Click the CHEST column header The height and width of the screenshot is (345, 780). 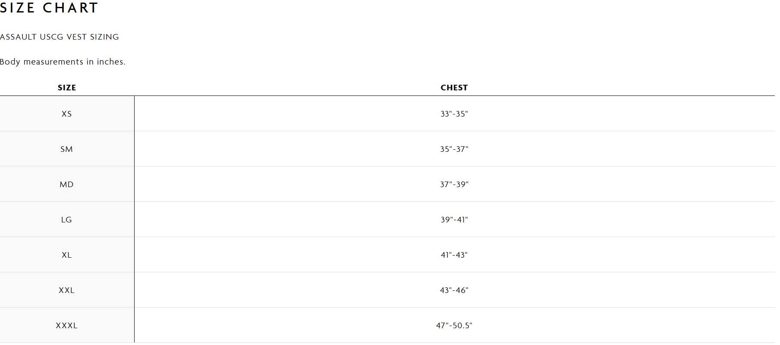click(x=454, y=88)
